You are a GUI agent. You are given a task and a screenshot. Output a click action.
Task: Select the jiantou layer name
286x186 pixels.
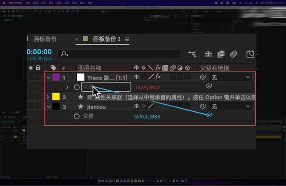(97, 107)
